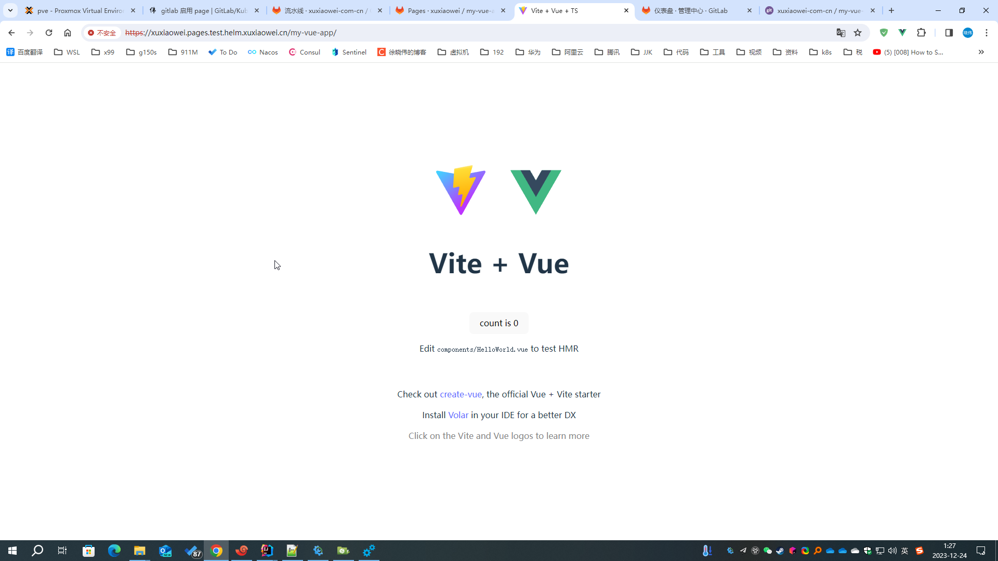Screen dimensions: 998x561
Task: Click the Vite lightning bolt icon
Action: (x=461, y=190)
